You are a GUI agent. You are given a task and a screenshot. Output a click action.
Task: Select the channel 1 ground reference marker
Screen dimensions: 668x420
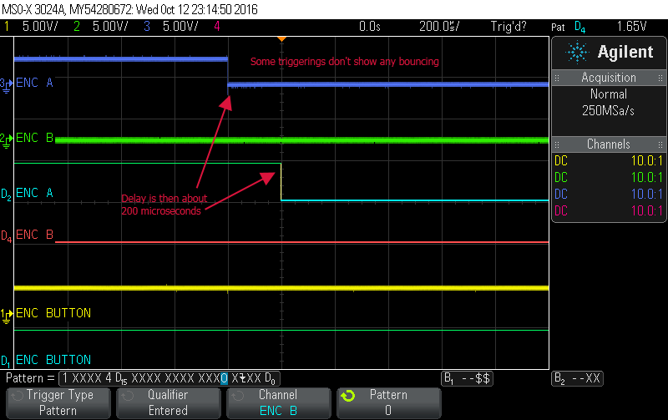point(6,314)
